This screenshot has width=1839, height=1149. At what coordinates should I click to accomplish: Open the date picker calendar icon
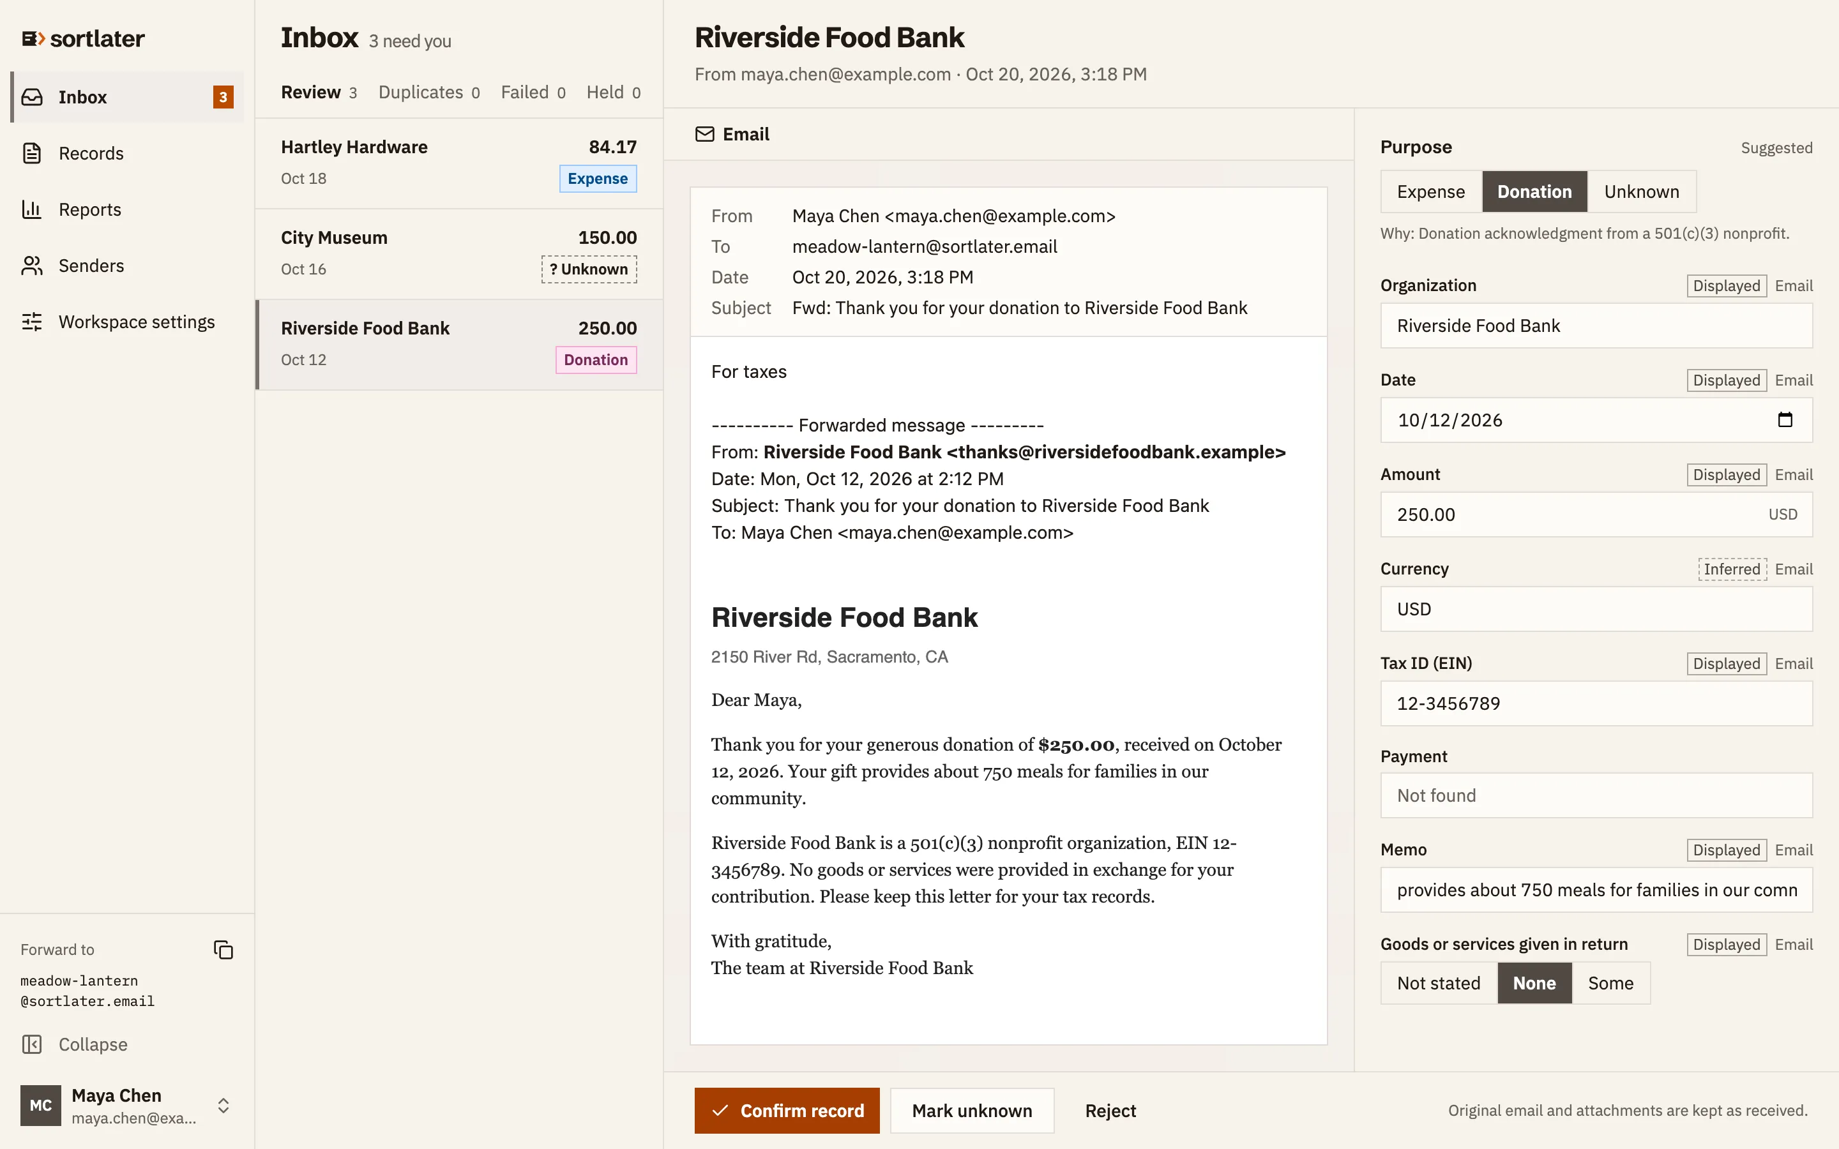coord(1785,420)
